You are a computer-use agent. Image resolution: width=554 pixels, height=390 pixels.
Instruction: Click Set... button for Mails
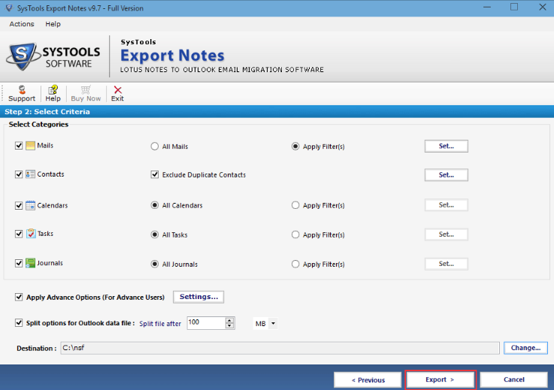tap(447, 146)
